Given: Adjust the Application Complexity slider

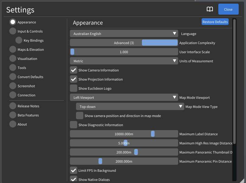Looking at the screenshot, I should (124, 43).
